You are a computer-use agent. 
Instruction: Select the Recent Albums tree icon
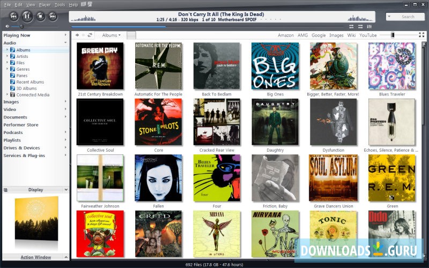[12, 82]
